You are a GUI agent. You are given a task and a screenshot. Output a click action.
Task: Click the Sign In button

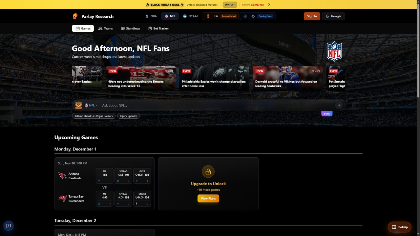click(x=312, y=16)
